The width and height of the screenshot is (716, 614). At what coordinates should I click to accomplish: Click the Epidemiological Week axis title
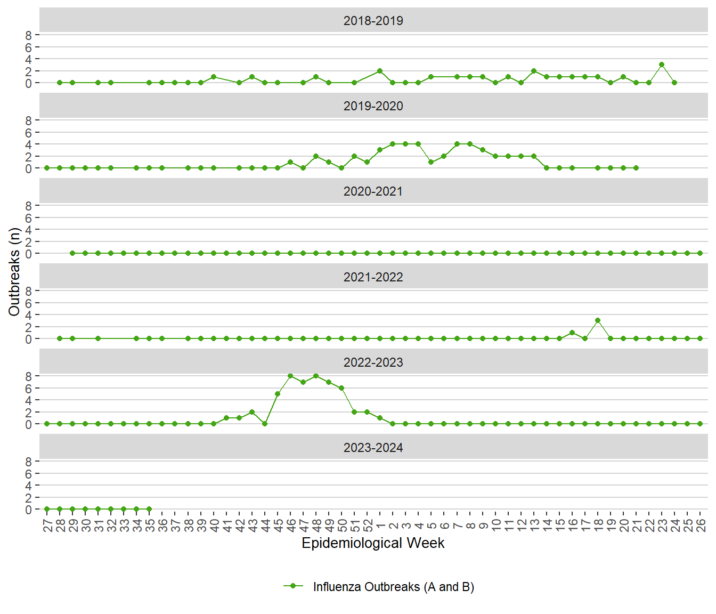click(x=373, y=543)
